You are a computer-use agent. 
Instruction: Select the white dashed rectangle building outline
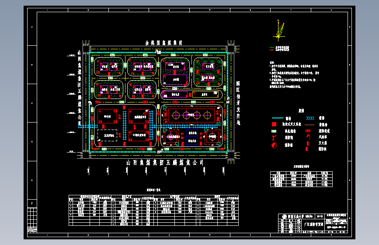108,135
